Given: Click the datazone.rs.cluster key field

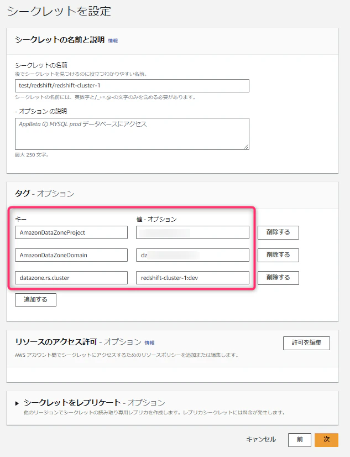Looking at the screenshot, I should click(71, 278).
